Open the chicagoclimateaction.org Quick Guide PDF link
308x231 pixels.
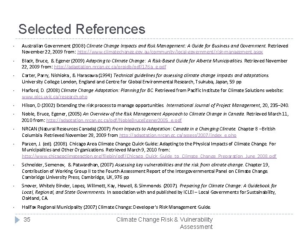click(149, 156)
